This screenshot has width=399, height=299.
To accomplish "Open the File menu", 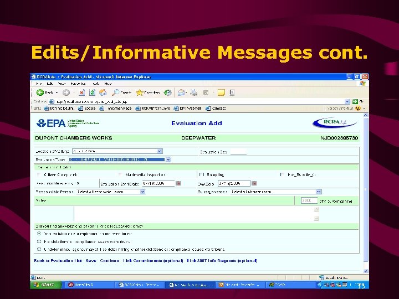I will 39,84.
